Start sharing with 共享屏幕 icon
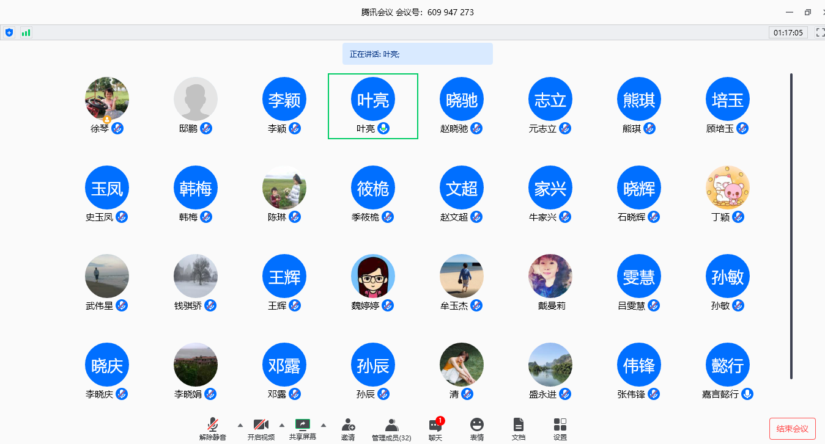This screenshot has height=444, width=825. 303,428
